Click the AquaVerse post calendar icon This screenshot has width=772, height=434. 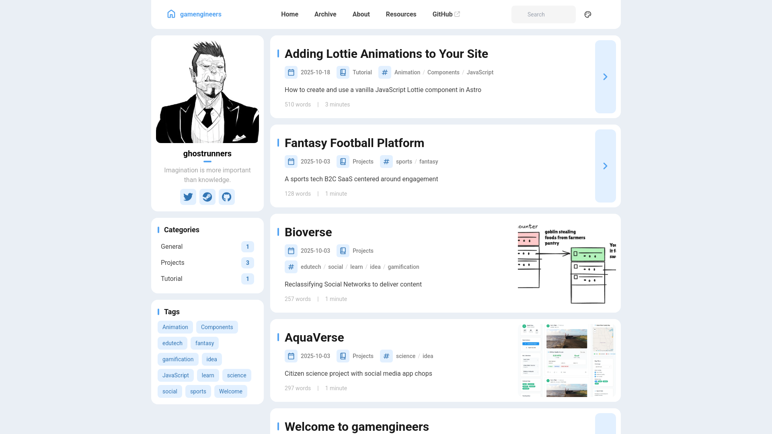coord(291,356)
